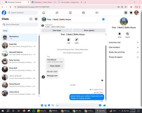Reload the browser page
Image resolution: width=142 pixels, height=113 pixels.
point(11,7)
